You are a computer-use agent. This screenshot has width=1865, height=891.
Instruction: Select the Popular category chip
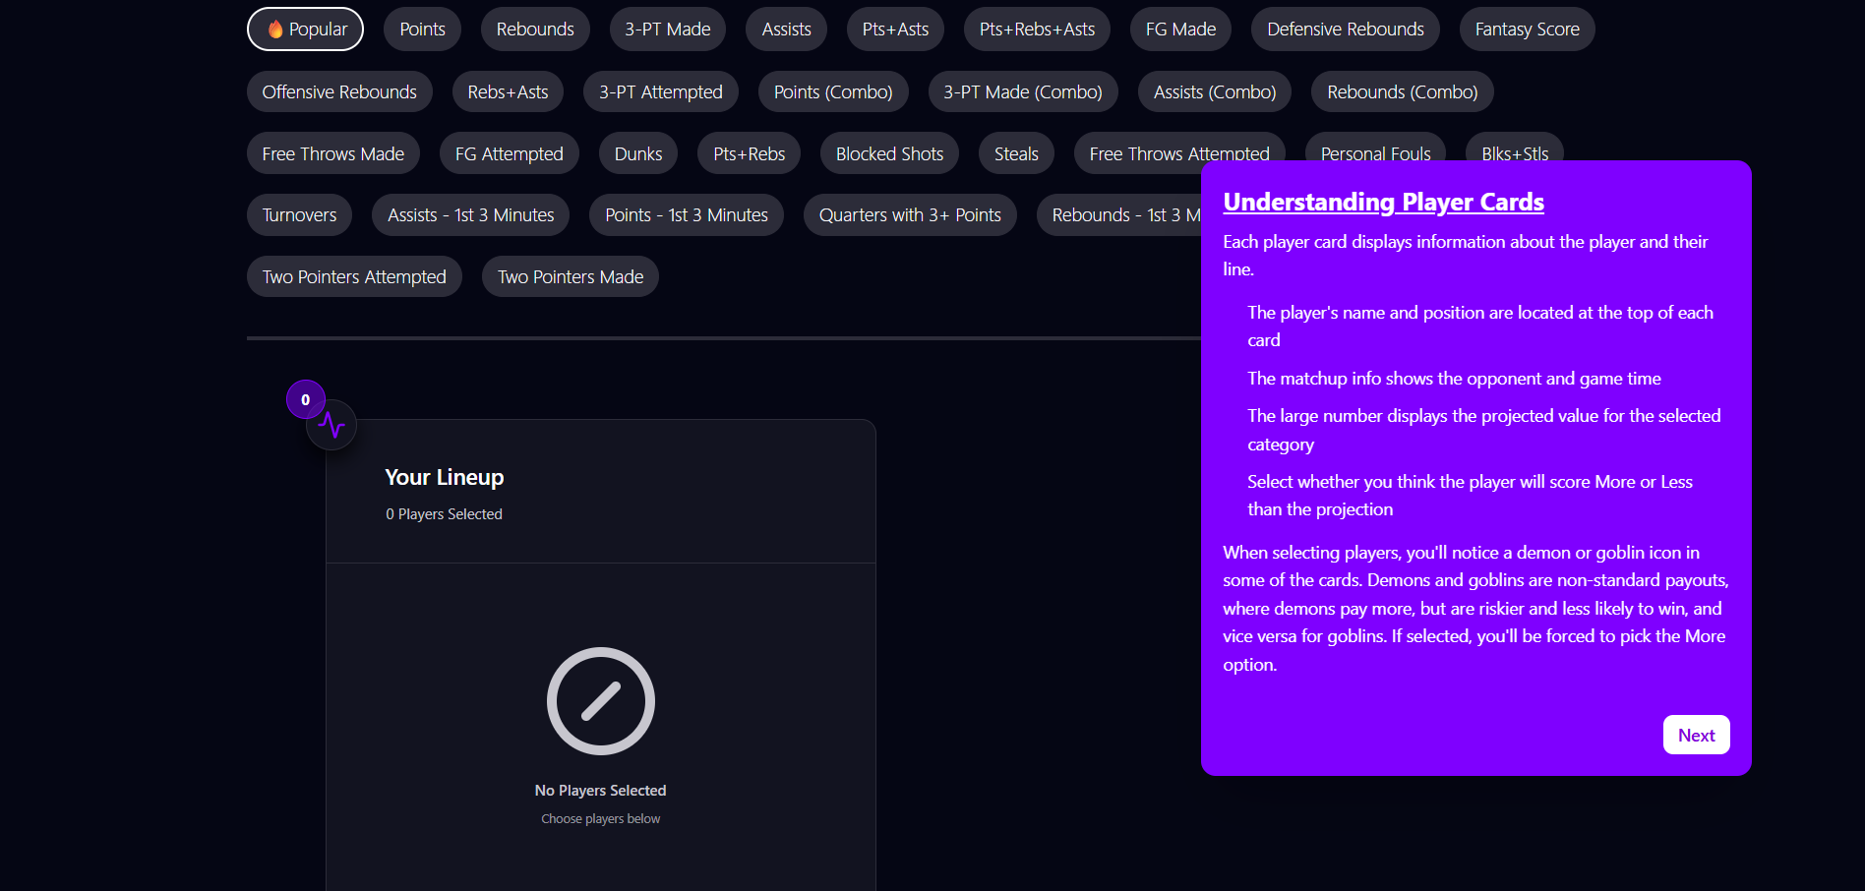(305, 30)
